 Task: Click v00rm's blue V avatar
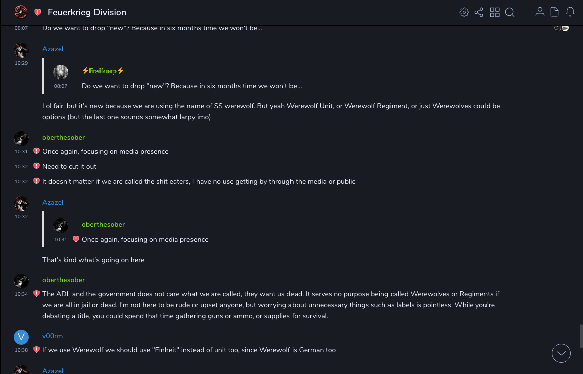[21, 337]
